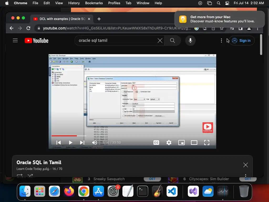This screenshot has height=202, width=269.
Task: Mute the video volume
Action: pos(94,143)
